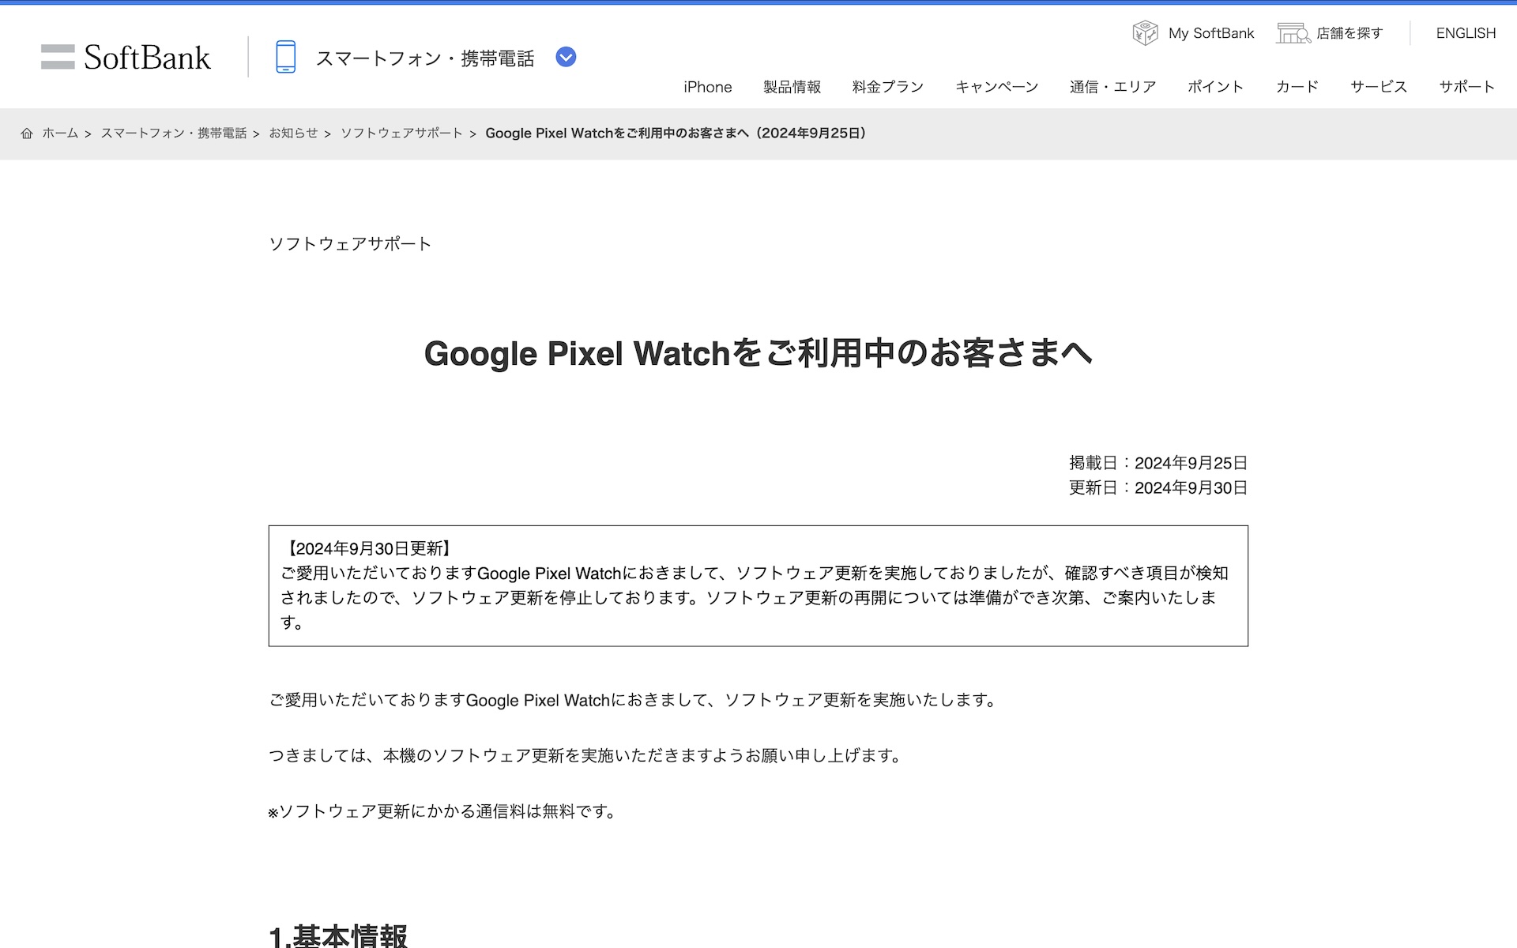
Task: Expand the blue chevron category dropdown
Action: coord(566,57)
